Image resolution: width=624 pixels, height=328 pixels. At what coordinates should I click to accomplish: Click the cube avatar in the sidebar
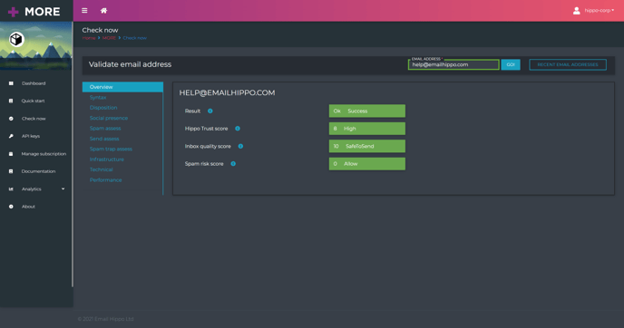(x=16, y=39)
